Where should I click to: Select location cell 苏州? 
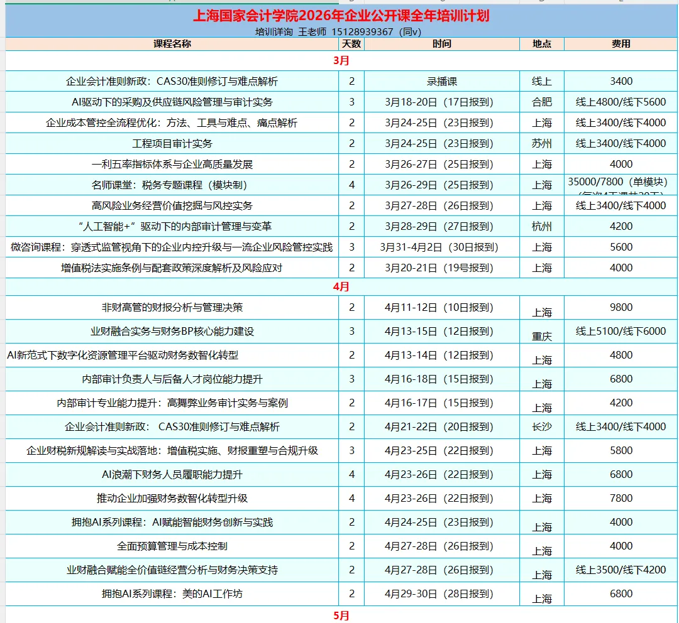pos(542,144)
